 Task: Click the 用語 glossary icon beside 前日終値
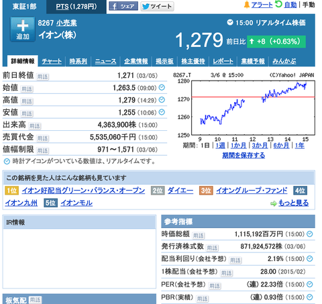click(x=42, y=77)
